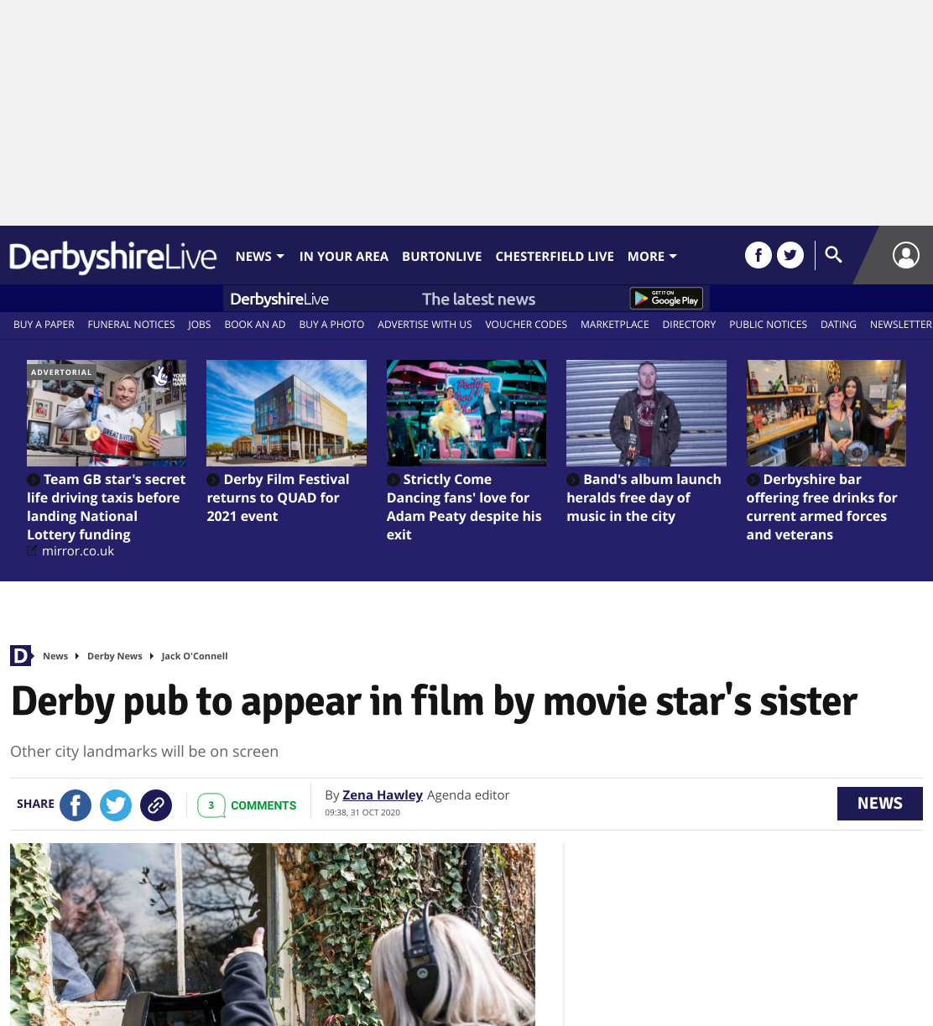Open BUY A PAPER link

coord(44,325)
